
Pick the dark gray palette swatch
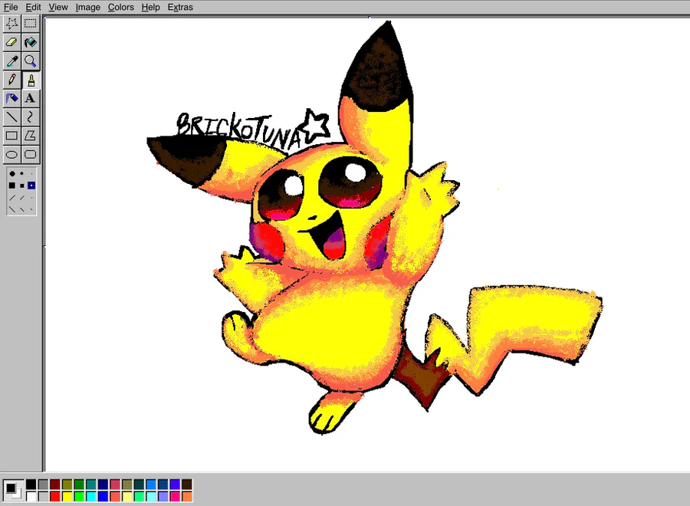[43, 485]
